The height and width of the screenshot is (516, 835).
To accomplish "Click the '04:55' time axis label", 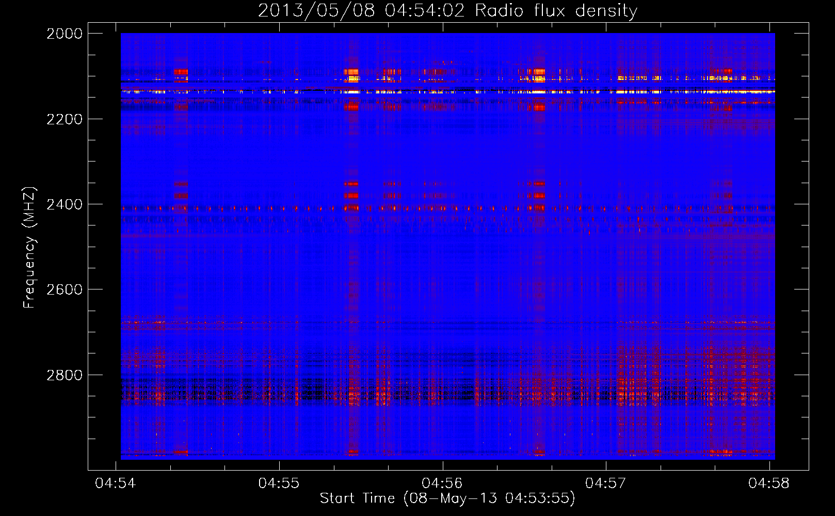I will (x=279, y=483).
